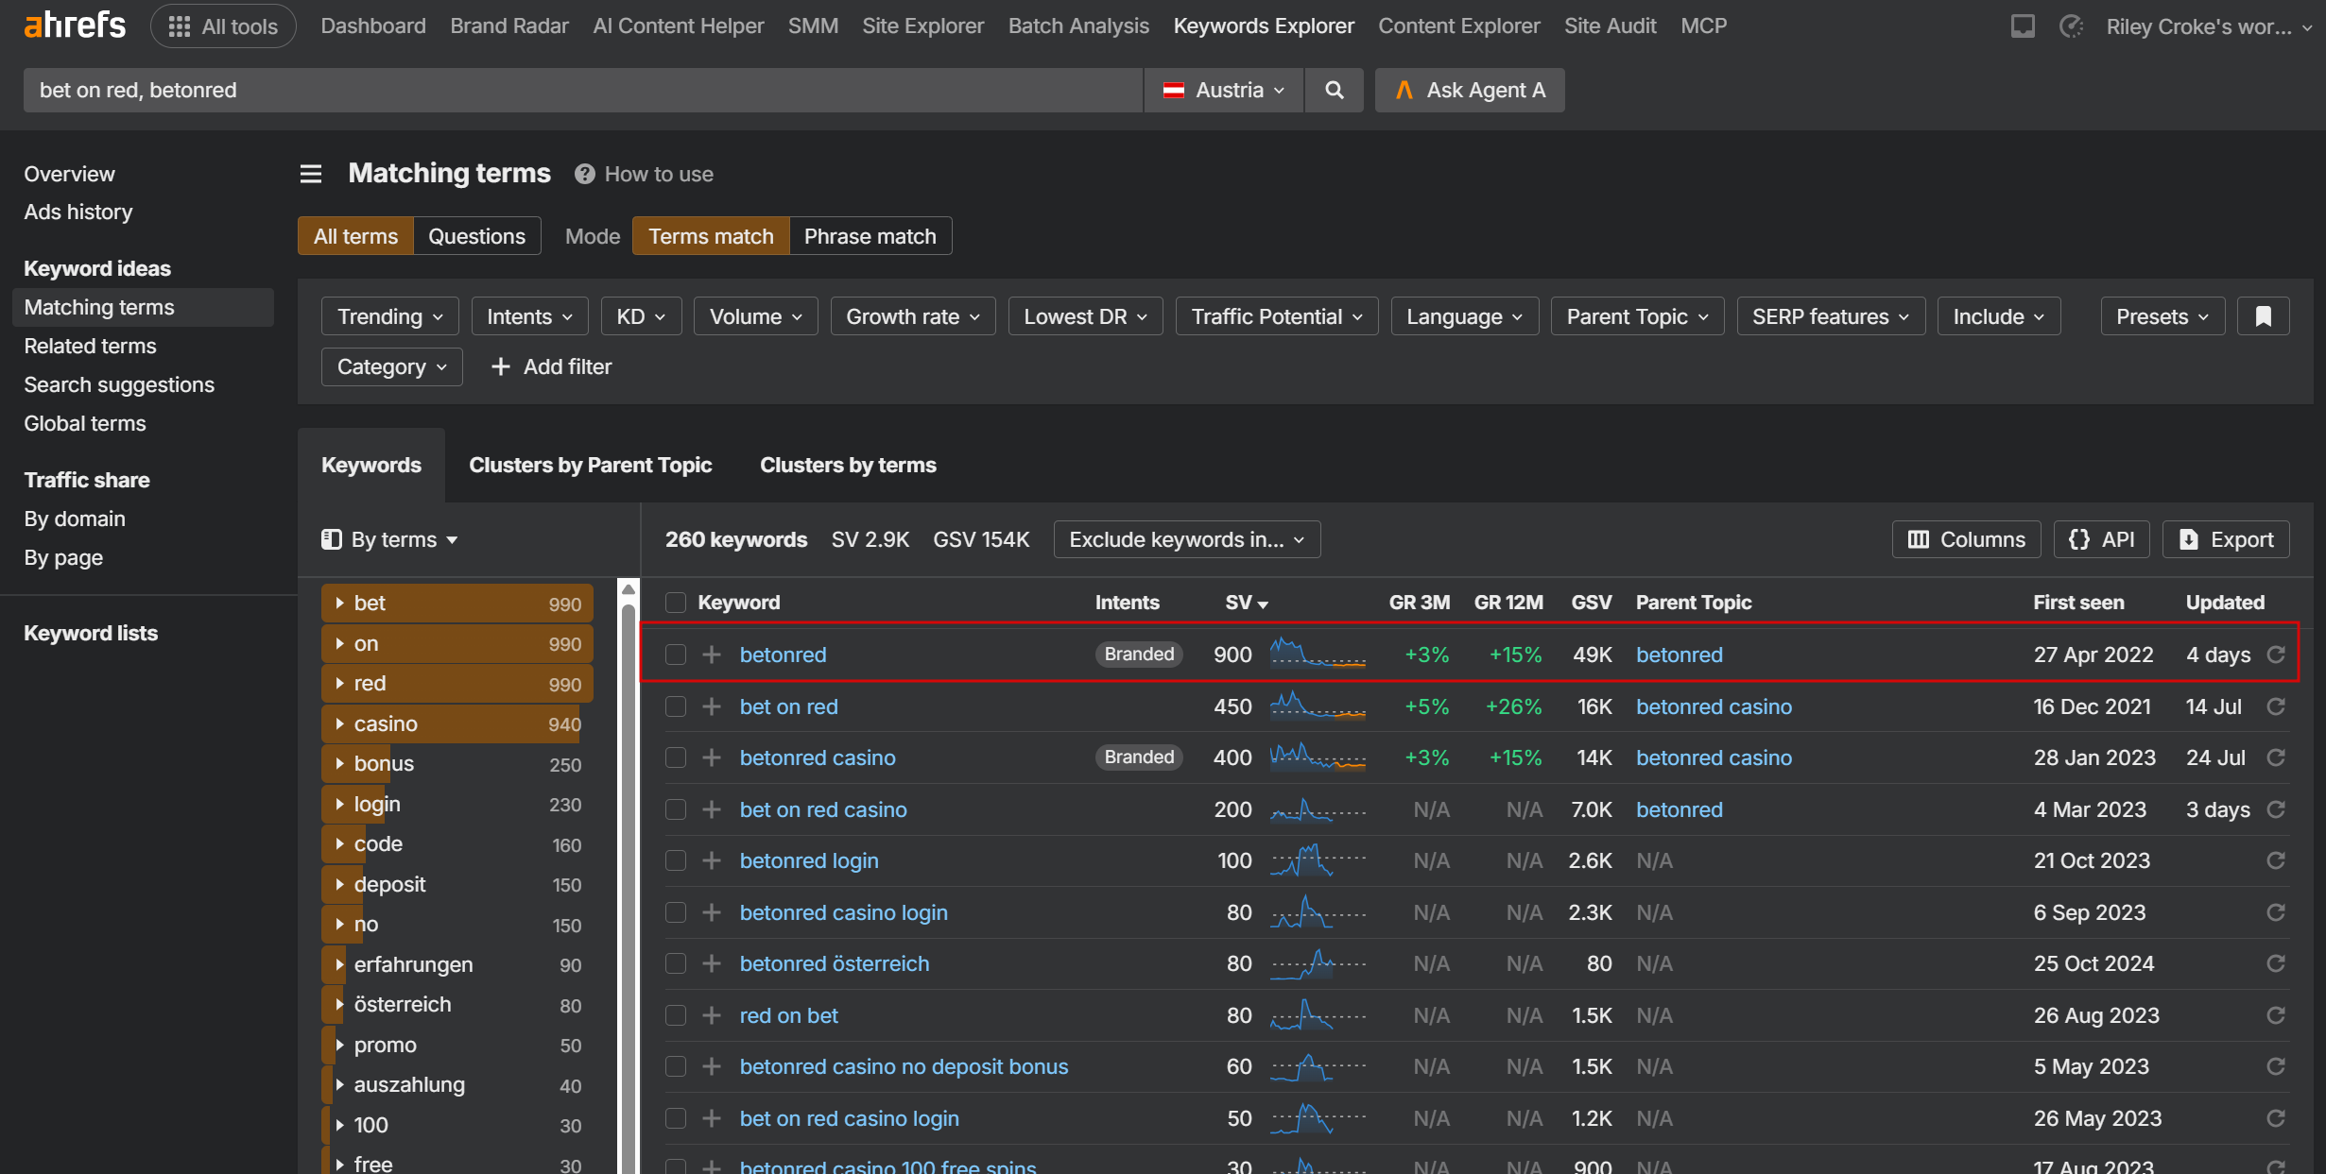Select the betonred login row checkbox
Viewport: 2326px width, 1174px height.
tap(676, 860)
